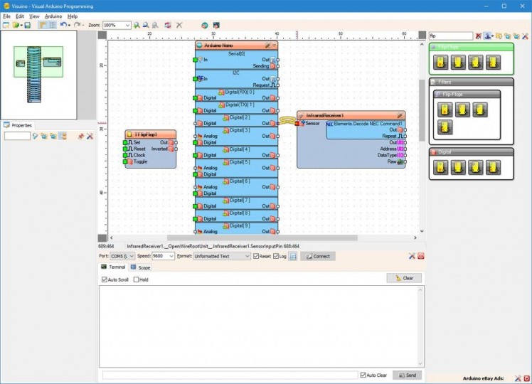
Task: Open the Zoom percentage dropdown
Action: click(127, 25)
